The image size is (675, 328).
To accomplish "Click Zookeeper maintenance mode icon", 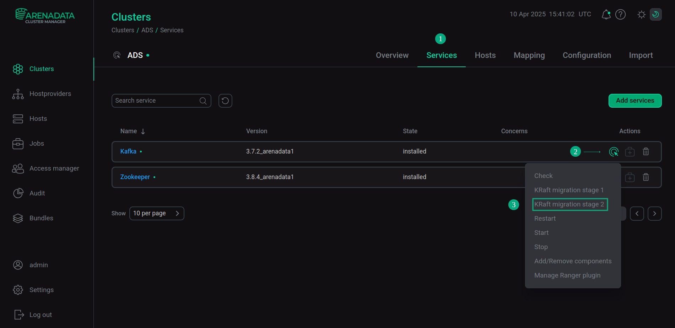I will 630,177.
